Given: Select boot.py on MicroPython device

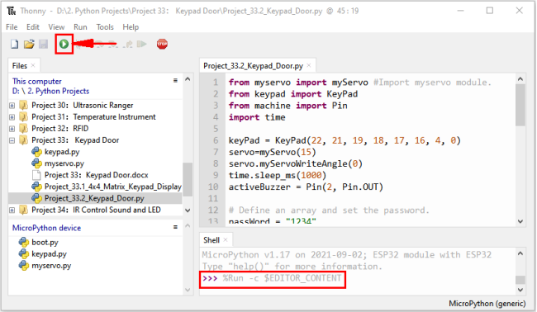Looking at the screenshot, I should pos(45,242).
